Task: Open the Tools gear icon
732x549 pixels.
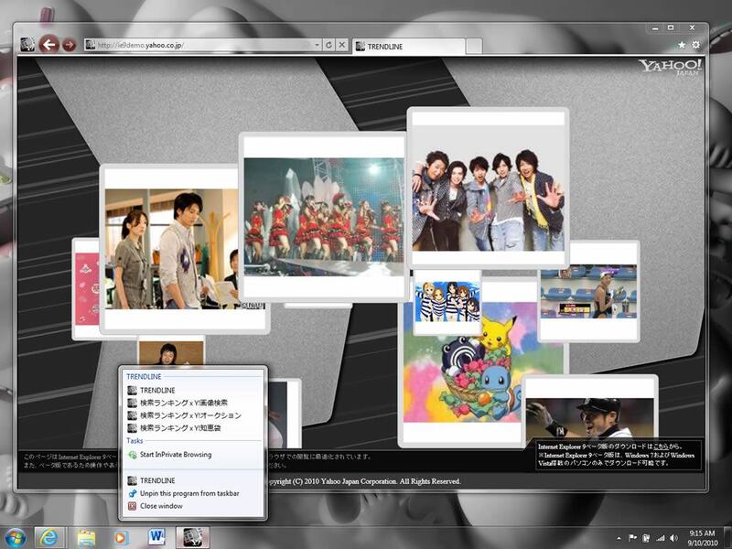Action: point(696,45)
